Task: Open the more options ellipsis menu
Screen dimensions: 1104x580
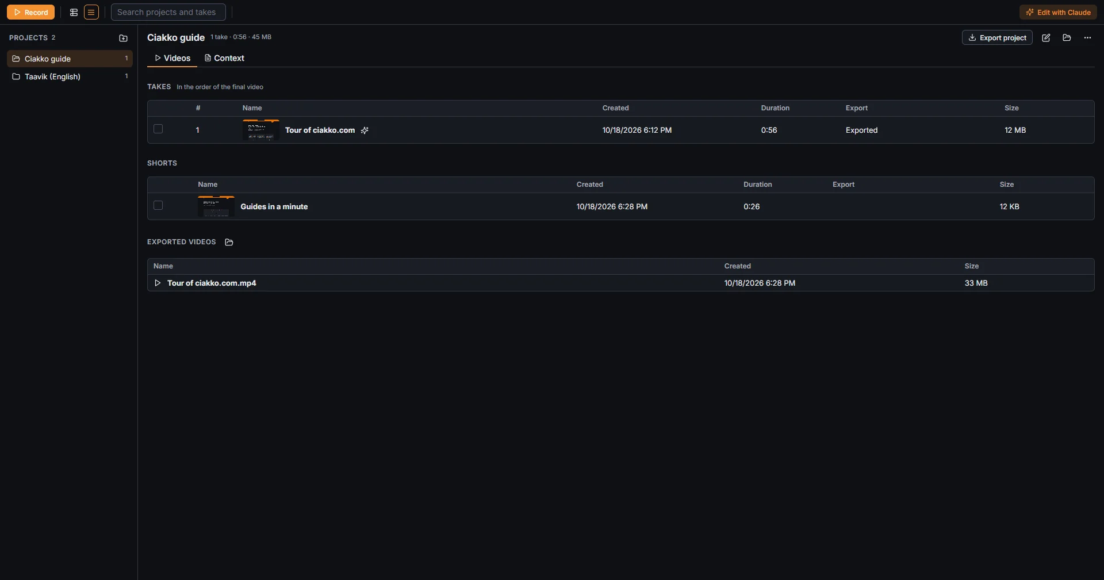Action: tap(1087, 38)
